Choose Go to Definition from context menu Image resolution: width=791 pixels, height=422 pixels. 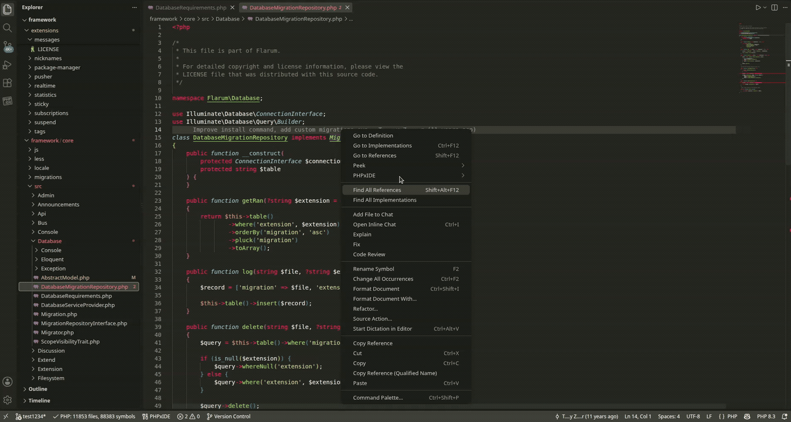(405, 135)
